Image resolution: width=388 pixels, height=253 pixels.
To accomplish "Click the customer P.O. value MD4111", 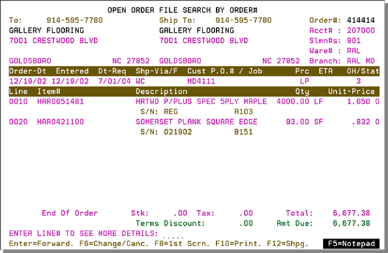I will tap(201, 81).
